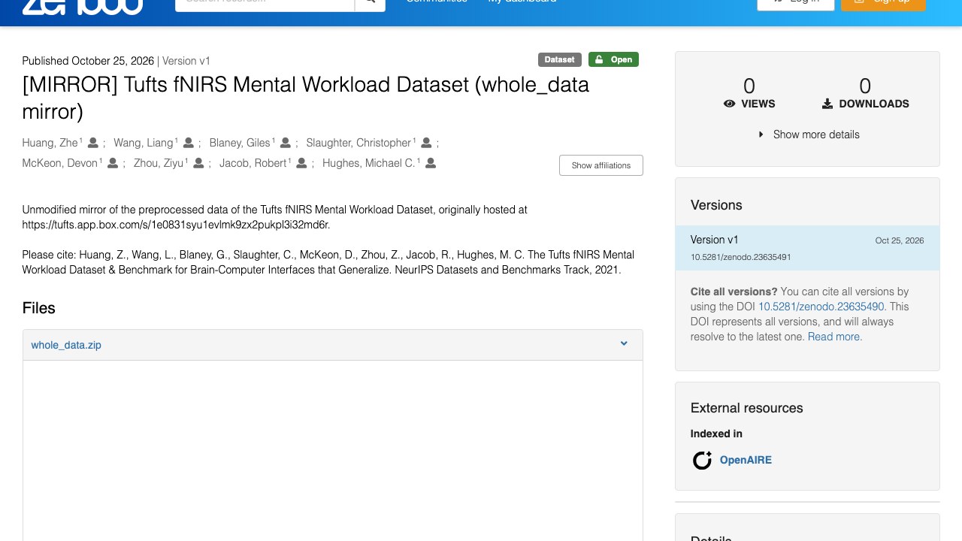Expand Show more details statistics

[808, 134]
